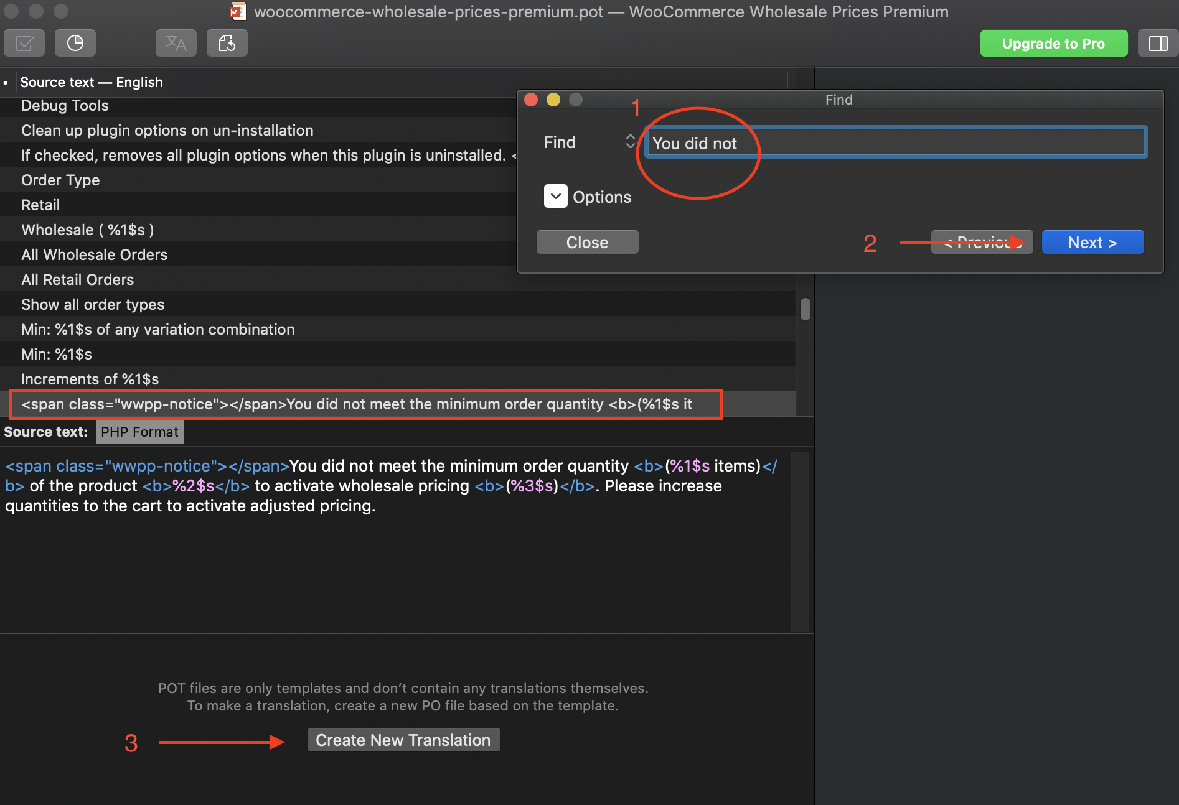The image size is (1179, 805).
Task: Select the 'Show all order types' row
Action: 93,305
